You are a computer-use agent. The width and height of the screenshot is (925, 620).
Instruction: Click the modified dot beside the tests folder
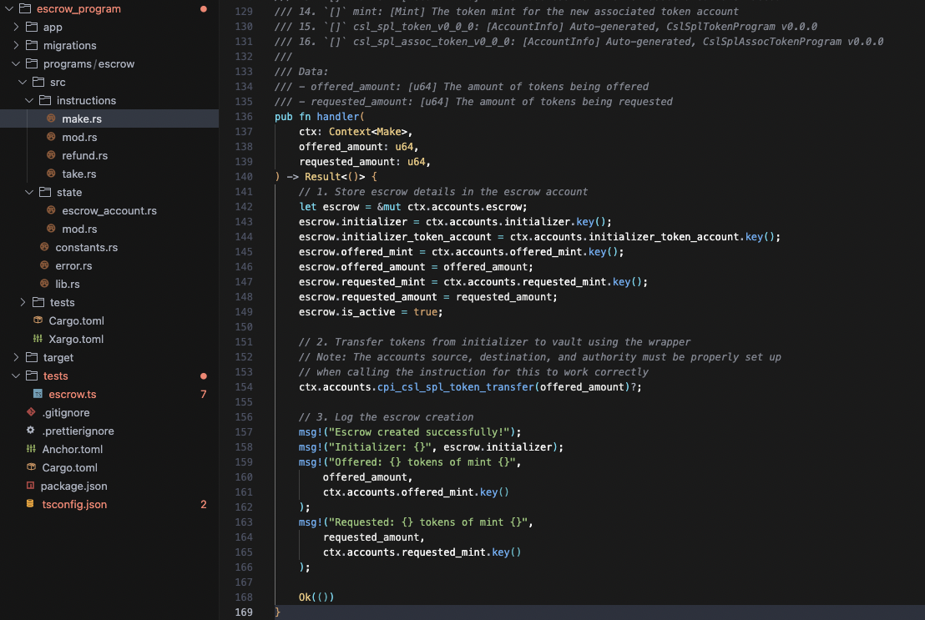(x=203, y=376)
